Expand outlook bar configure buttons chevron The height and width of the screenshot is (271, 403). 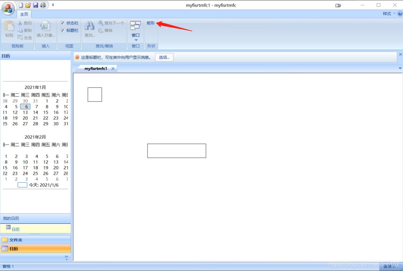pyautogui.click(x=66, y=258)
